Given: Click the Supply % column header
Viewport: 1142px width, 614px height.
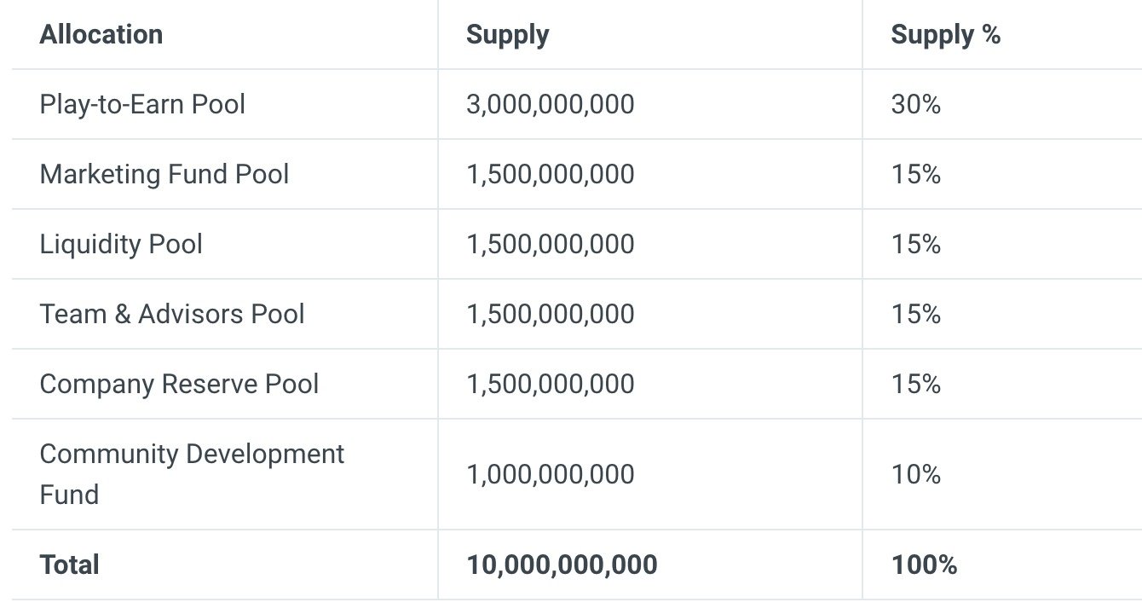Looking at the screenshot, I should coord(946,35).
